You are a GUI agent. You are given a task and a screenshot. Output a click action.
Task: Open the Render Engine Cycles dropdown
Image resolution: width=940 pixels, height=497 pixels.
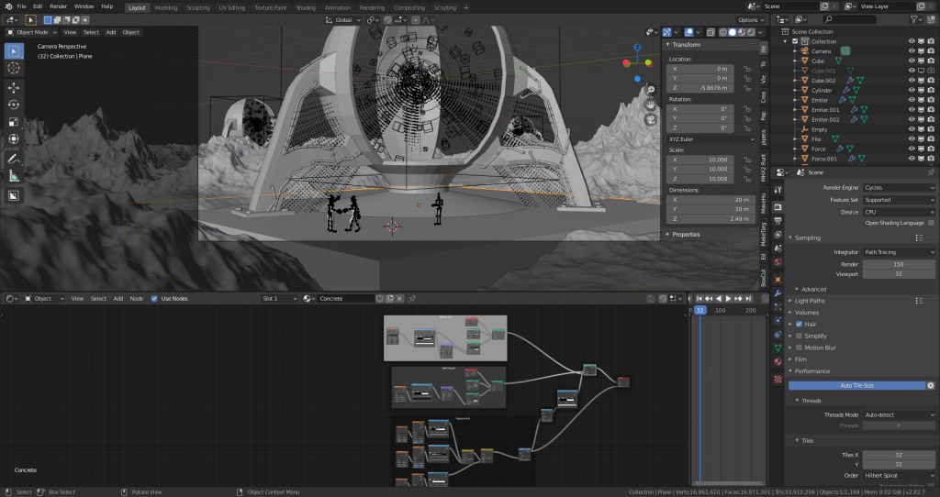coord(899,187)
